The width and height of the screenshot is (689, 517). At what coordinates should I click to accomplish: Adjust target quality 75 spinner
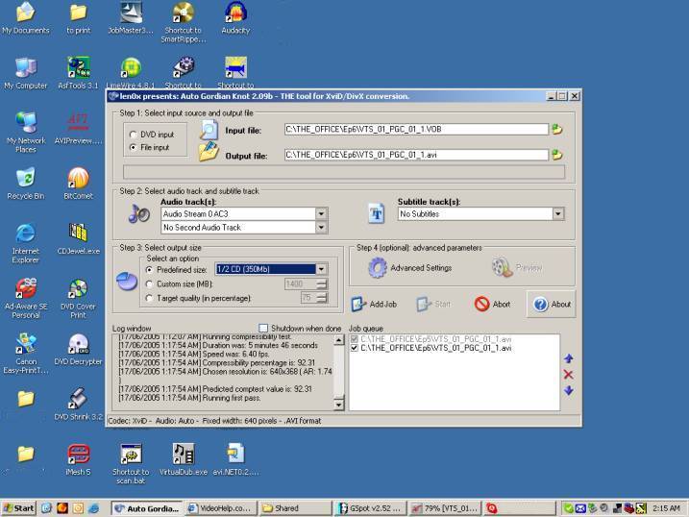tap(322, 298)
